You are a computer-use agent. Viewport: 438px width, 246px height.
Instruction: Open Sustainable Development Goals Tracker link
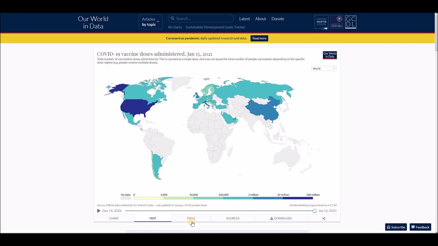click(215, 27)
